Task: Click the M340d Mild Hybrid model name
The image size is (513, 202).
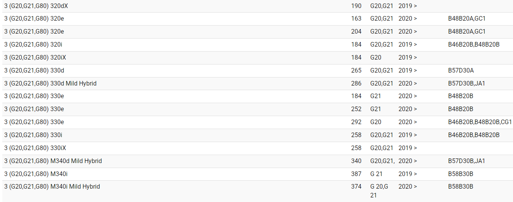Action: [53, 161]
